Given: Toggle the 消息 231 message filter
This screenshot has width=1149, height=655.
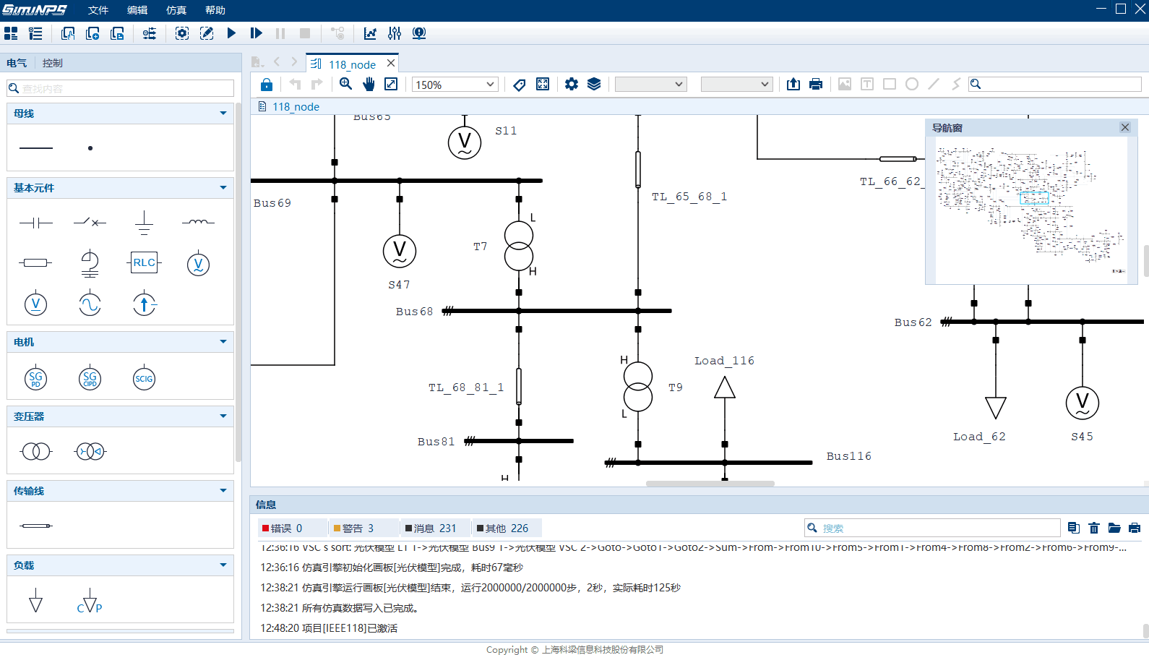Looking at the screenshot, I should pyautogui.click(x=431, y=528).
